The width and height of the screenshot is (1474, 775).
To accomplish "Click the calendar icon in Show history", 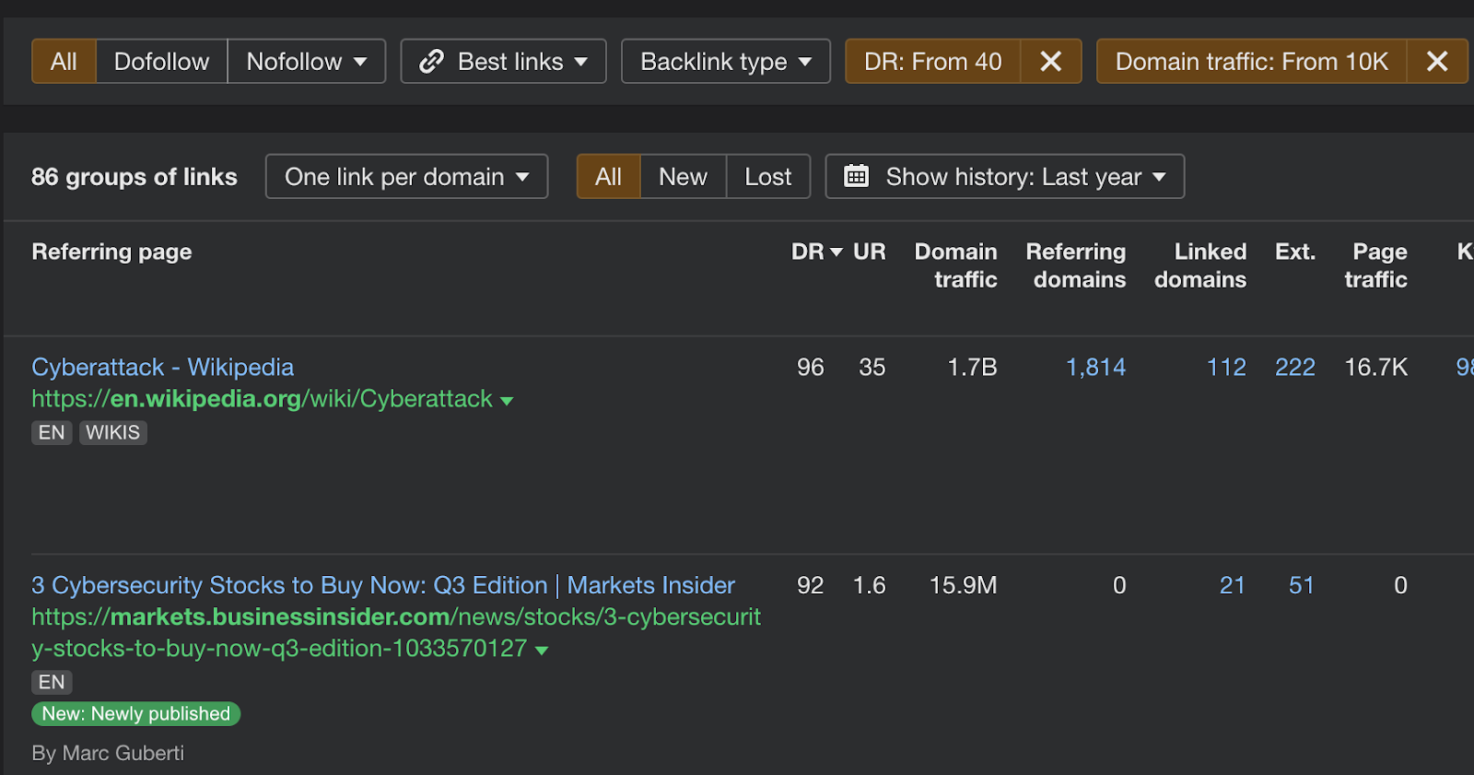I will 857,176.
